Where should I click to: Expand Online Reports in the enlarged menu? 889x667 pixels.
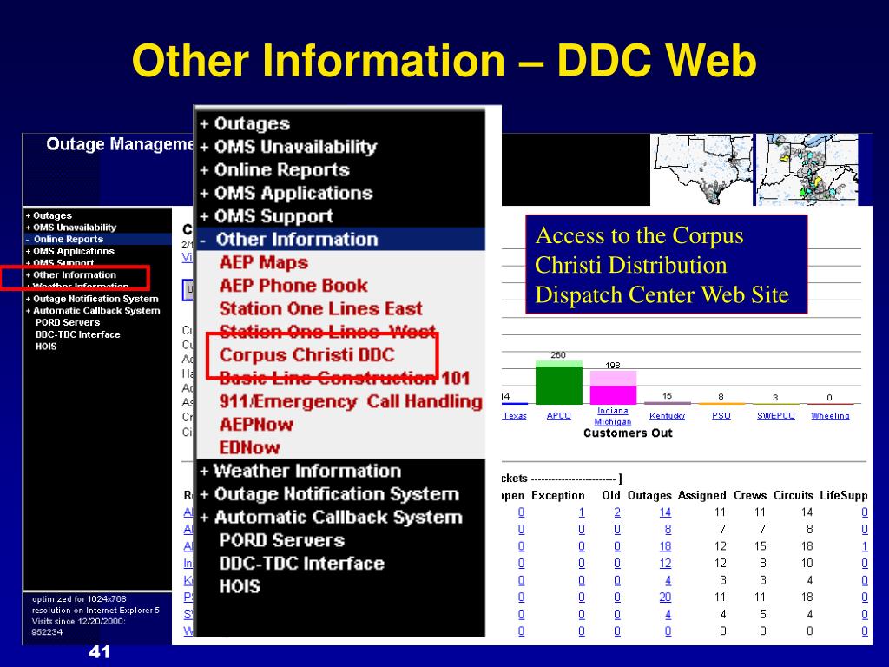(x=274, y=170)
